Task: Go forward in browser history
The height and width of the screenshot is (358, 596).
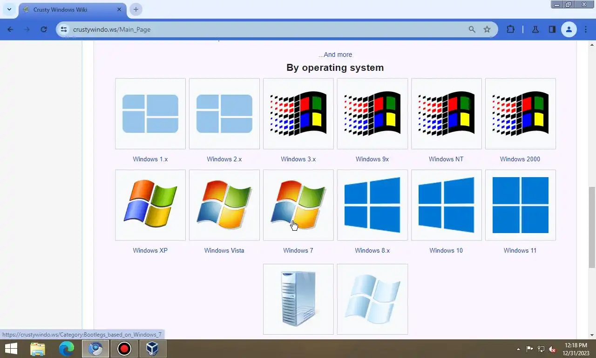Action: click(x=27, y=29)
